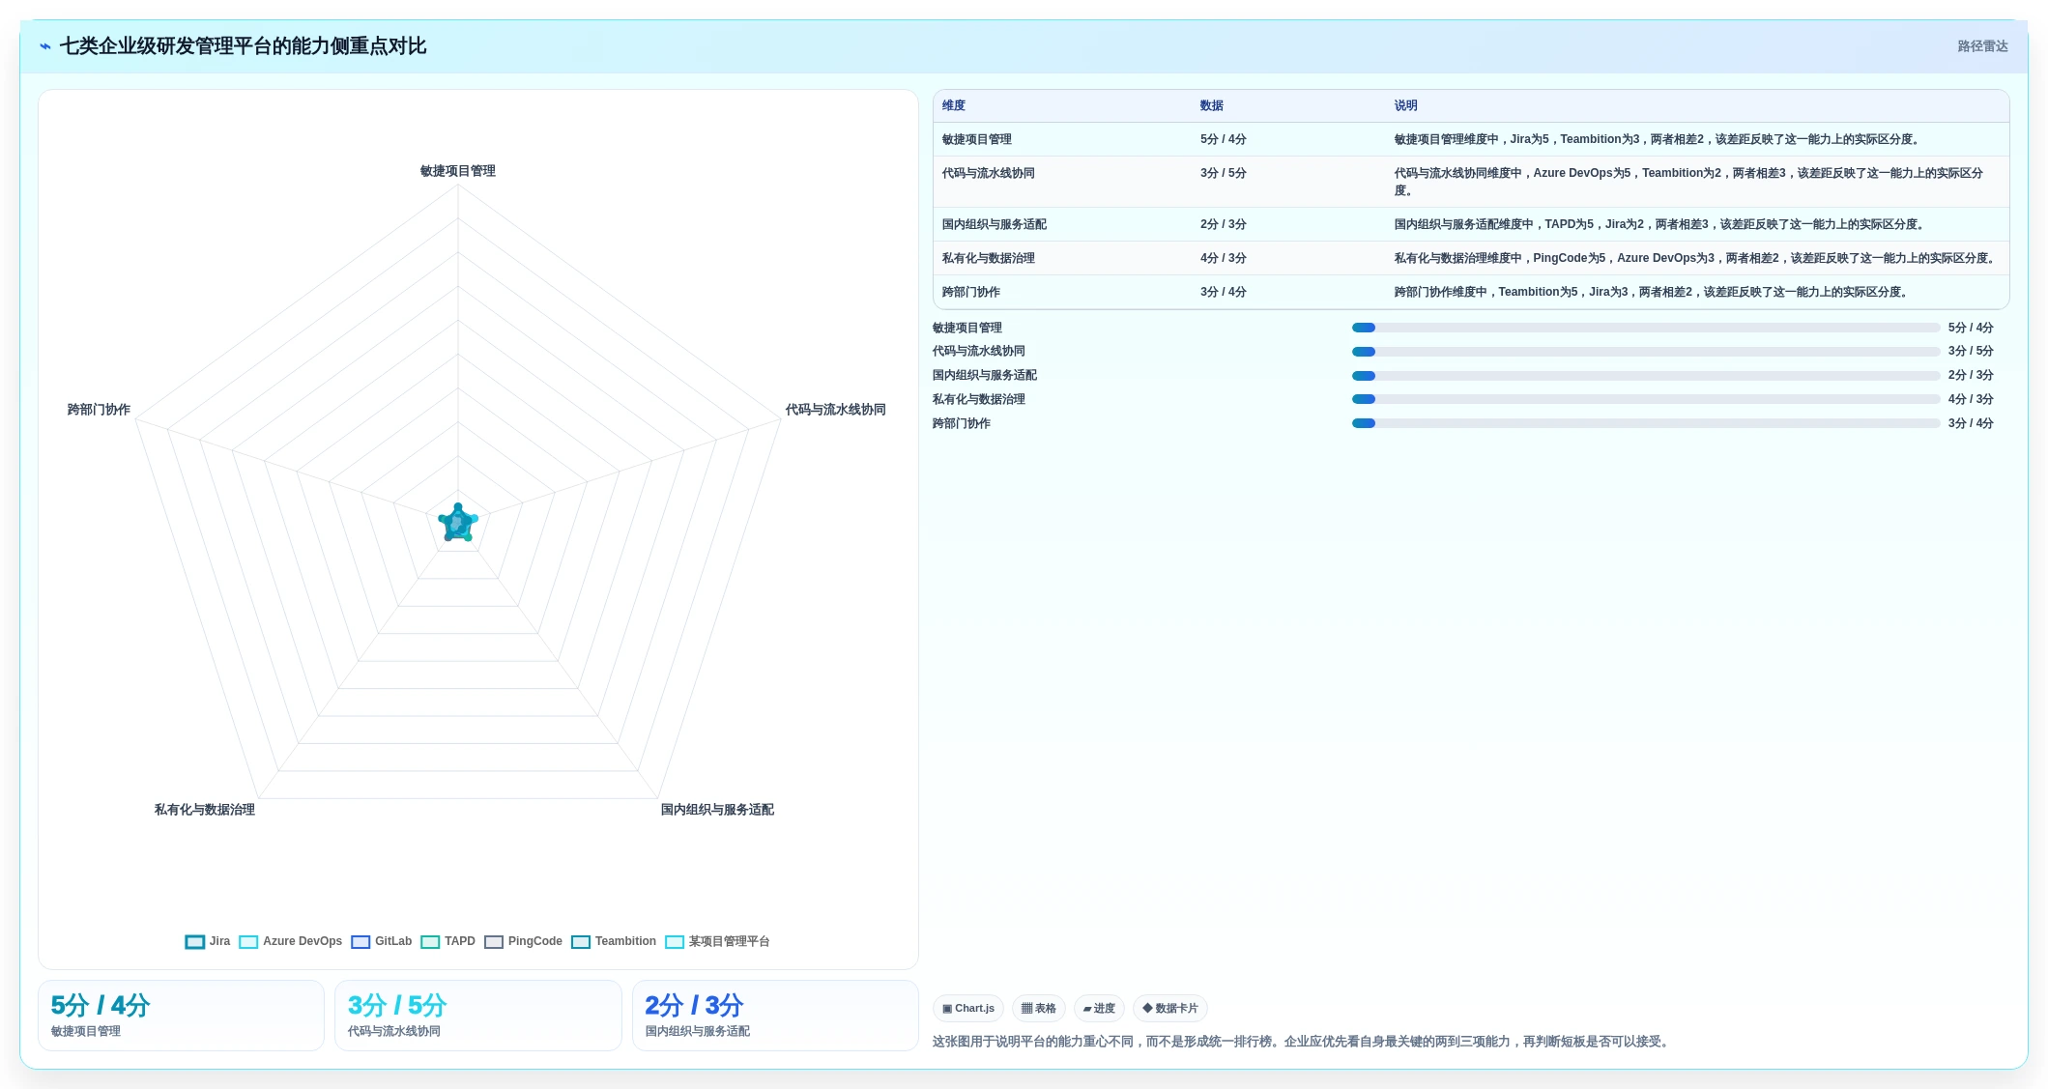This screenshot has height=1089, width=2048.
Task: Click the lightning icon beside the title
Action: point(45,46)
